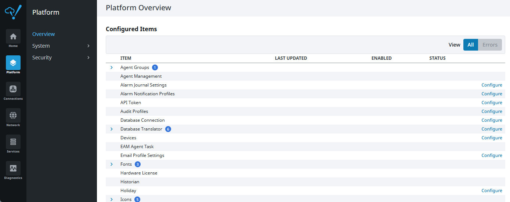This screenshot has height=202, width=510.
Task: Open the Home sidebar icon
Action: click(x=13, y=36)
